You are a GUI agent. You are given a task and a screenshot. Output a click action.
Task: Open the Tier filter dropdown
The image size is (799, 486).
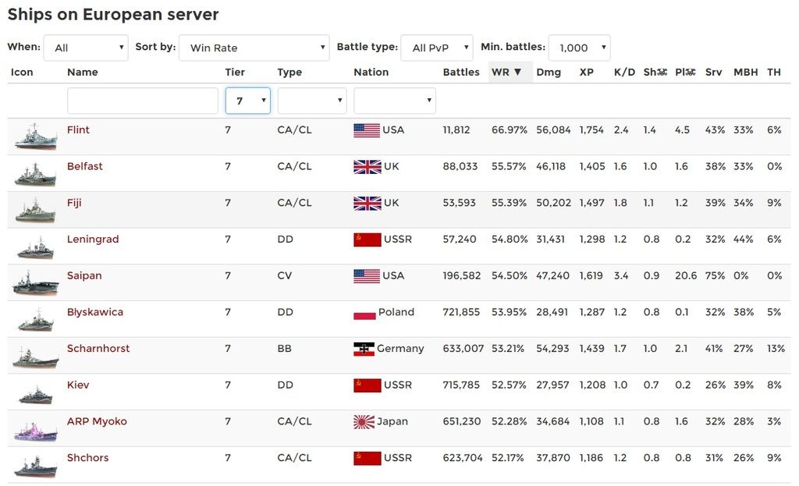click(248, 101)
